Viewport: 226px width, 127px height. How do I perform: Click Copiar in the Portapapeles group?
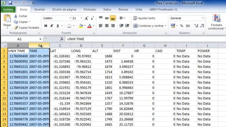pos(20,22)
